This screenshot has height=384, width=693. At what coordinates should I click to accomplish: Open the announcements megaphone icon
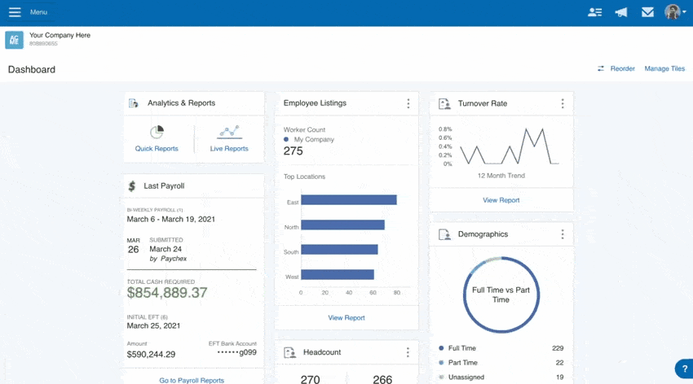coord(621,12)
